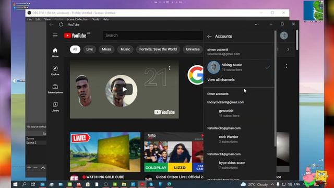Select the Mixes filter chip
This screenshot has width=334, height=188.
tap(106, 49)
